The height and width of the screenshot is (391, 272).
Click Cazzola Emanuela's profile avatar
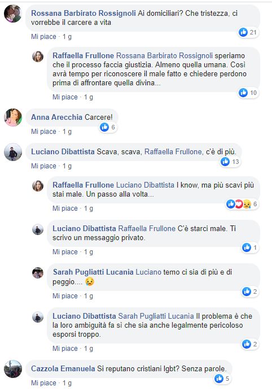13,369
